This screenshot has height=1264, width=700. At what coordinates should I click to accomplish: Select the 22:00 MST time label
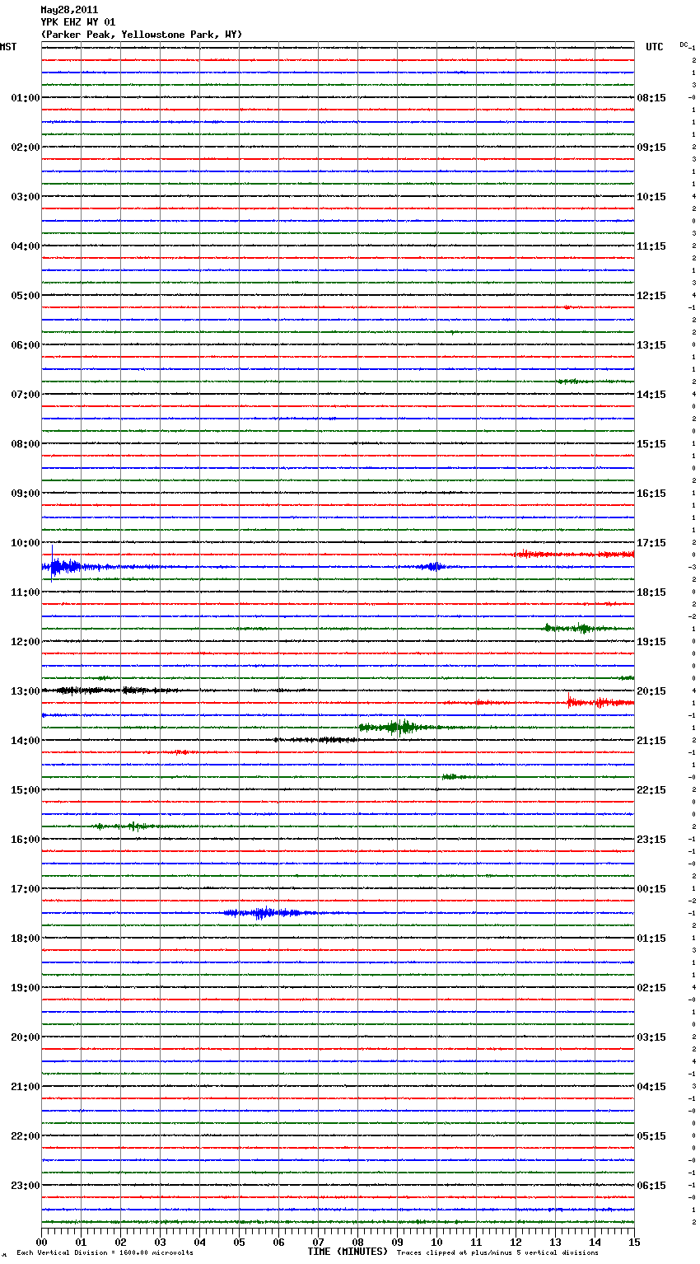(25, 1136)
